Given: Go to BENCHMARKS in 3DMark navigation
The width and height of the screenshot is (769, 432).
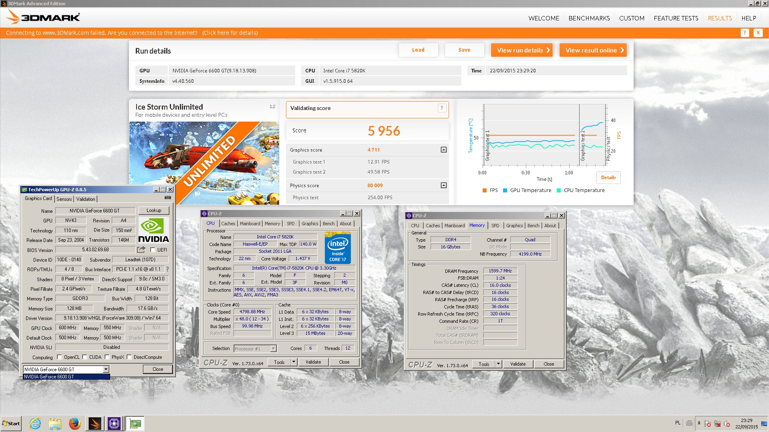Looking at the screenshot, I should tap(589, 18).
